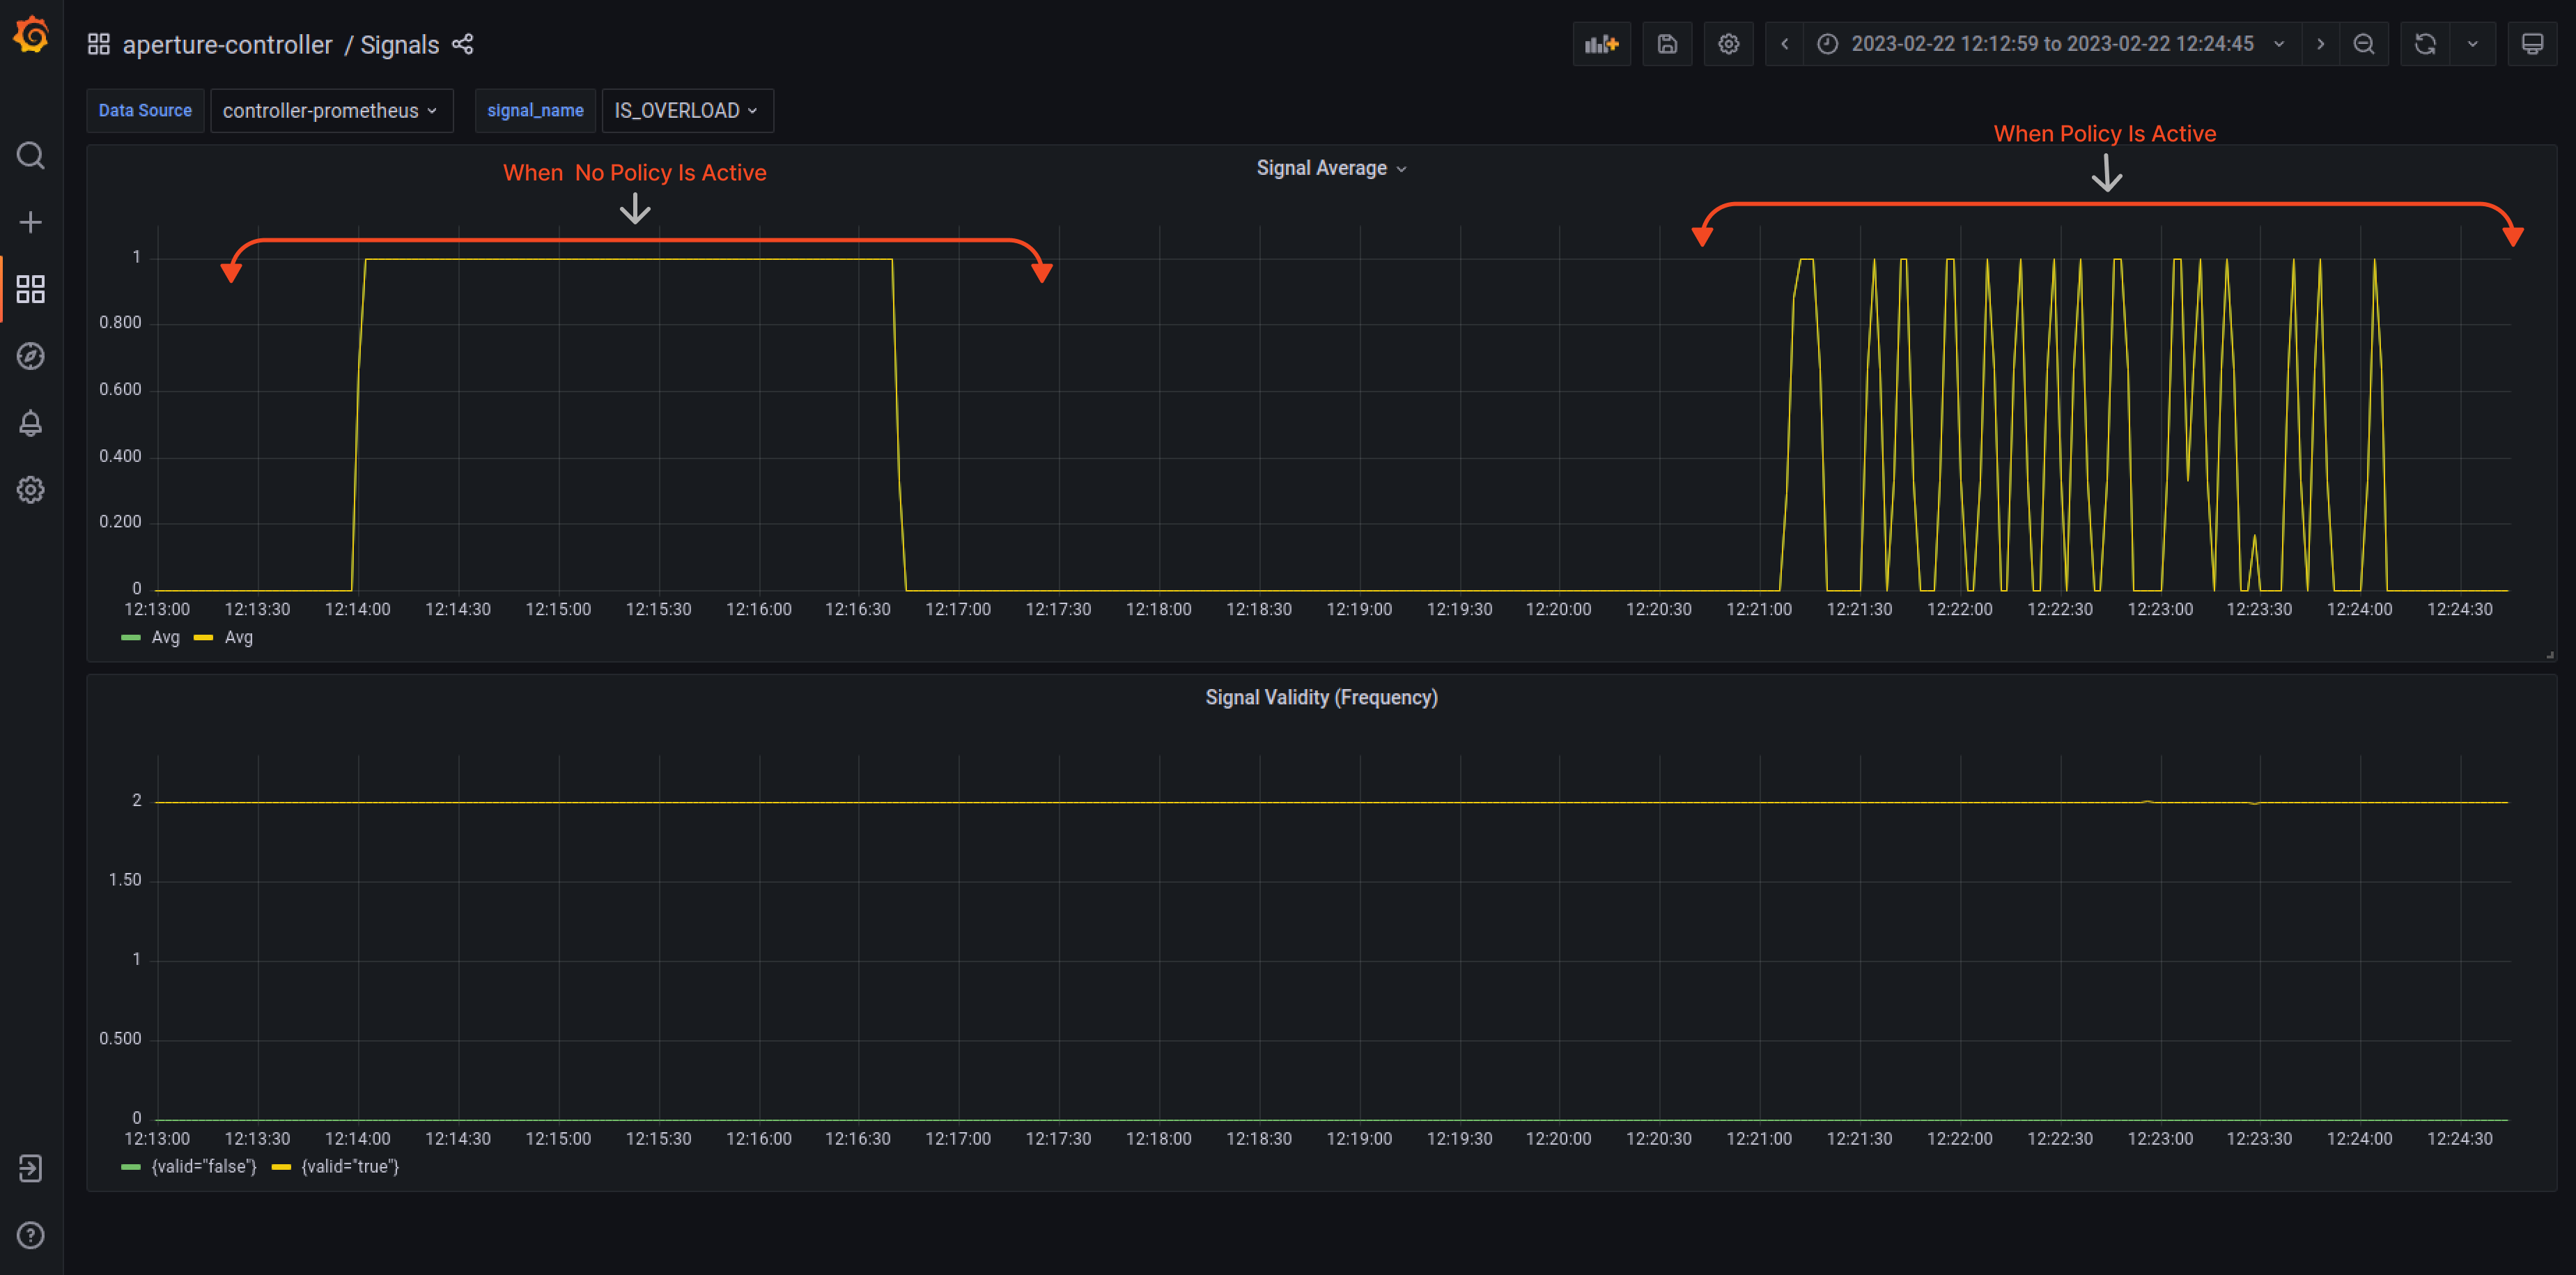Click the sign-in arrow icon in sidebar
The width and height of the screenshot is (2576, 1275).
31,1168
